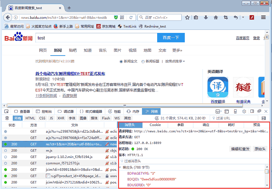Clear network requests with the trash icon

coord(7,118)
